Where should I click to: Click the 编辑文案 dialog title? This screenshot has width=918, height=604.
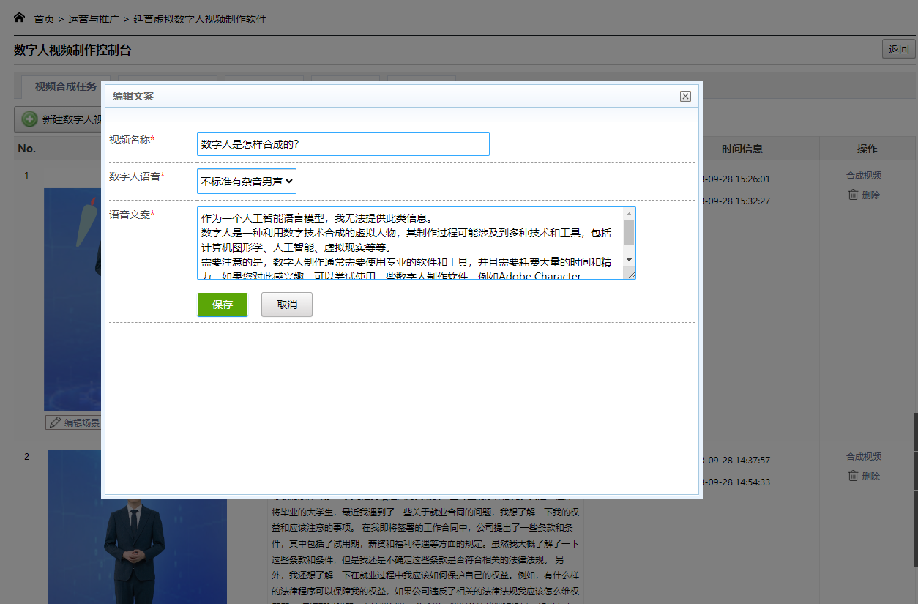[133, 96]
